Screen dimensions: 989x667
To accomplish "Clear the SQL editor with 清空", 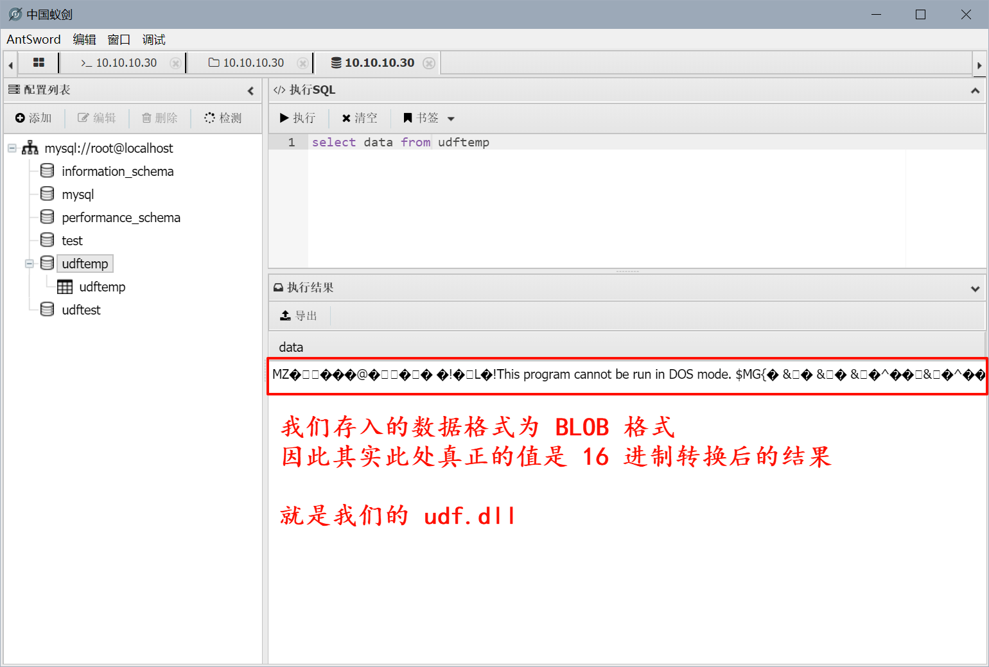I will 360,118.
